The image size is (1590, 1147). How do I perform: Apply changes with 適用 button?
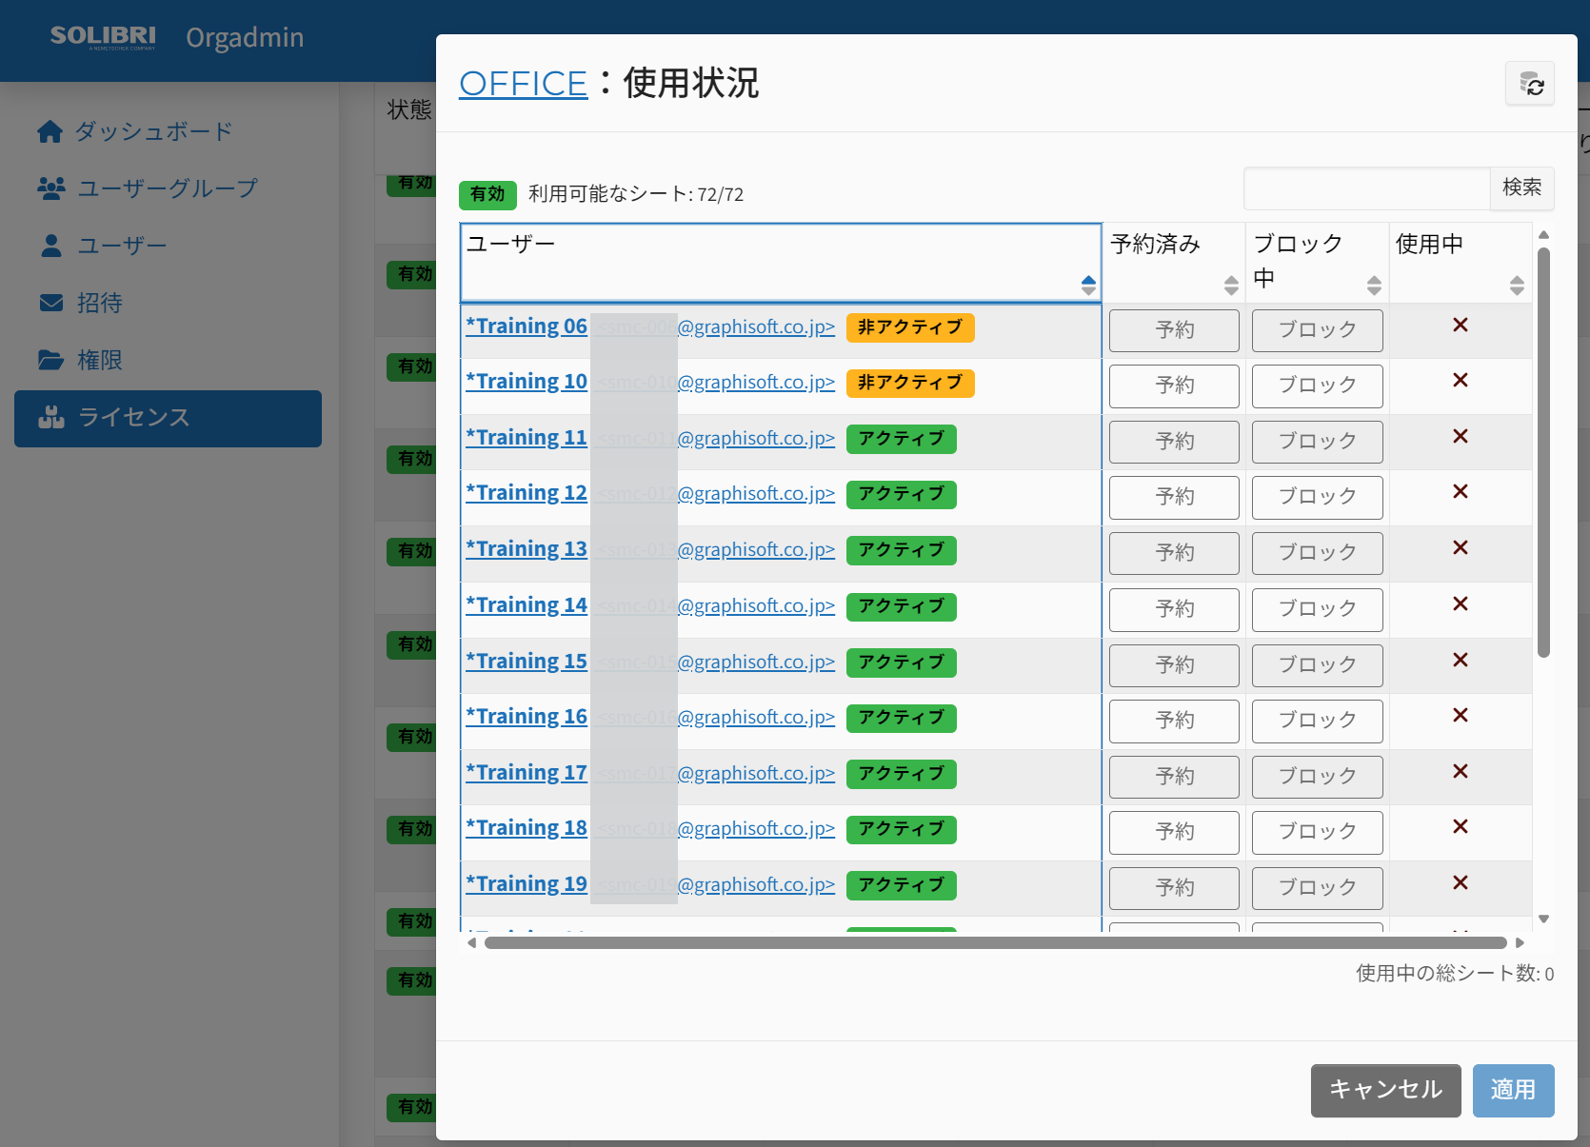1514,1091
